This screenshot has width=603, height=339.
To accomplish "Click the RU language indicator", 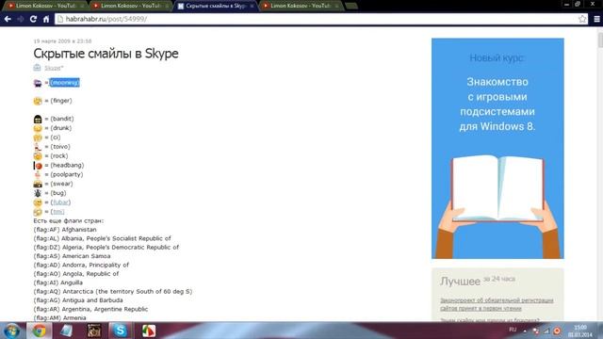I will [513, 330].
